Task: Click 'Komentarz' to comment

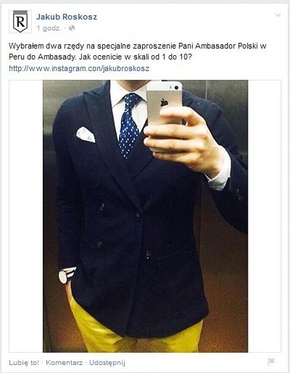Action: 64,363
